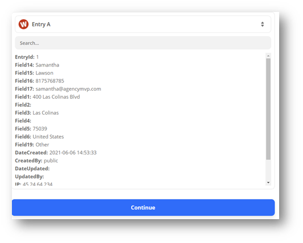Open the Entry A selector arrows
Screen dimensions: 303x243
262,24
